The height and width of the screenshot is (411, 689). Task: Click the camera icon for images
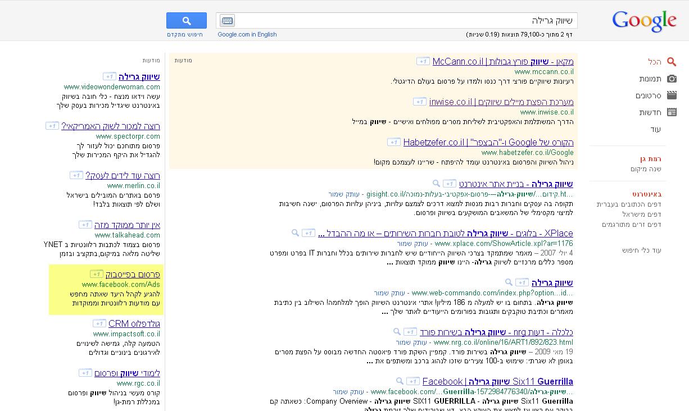point(672,79)
